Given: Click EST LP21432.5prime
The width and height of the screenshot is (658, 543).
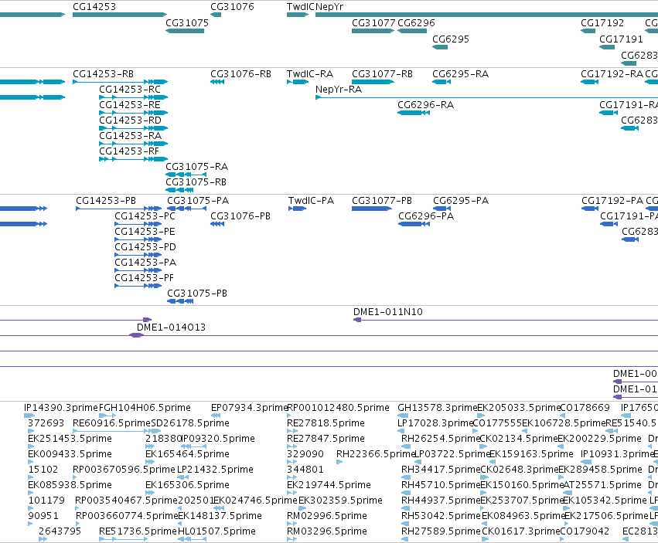Looking at the screenshot, I should point(215,470).
